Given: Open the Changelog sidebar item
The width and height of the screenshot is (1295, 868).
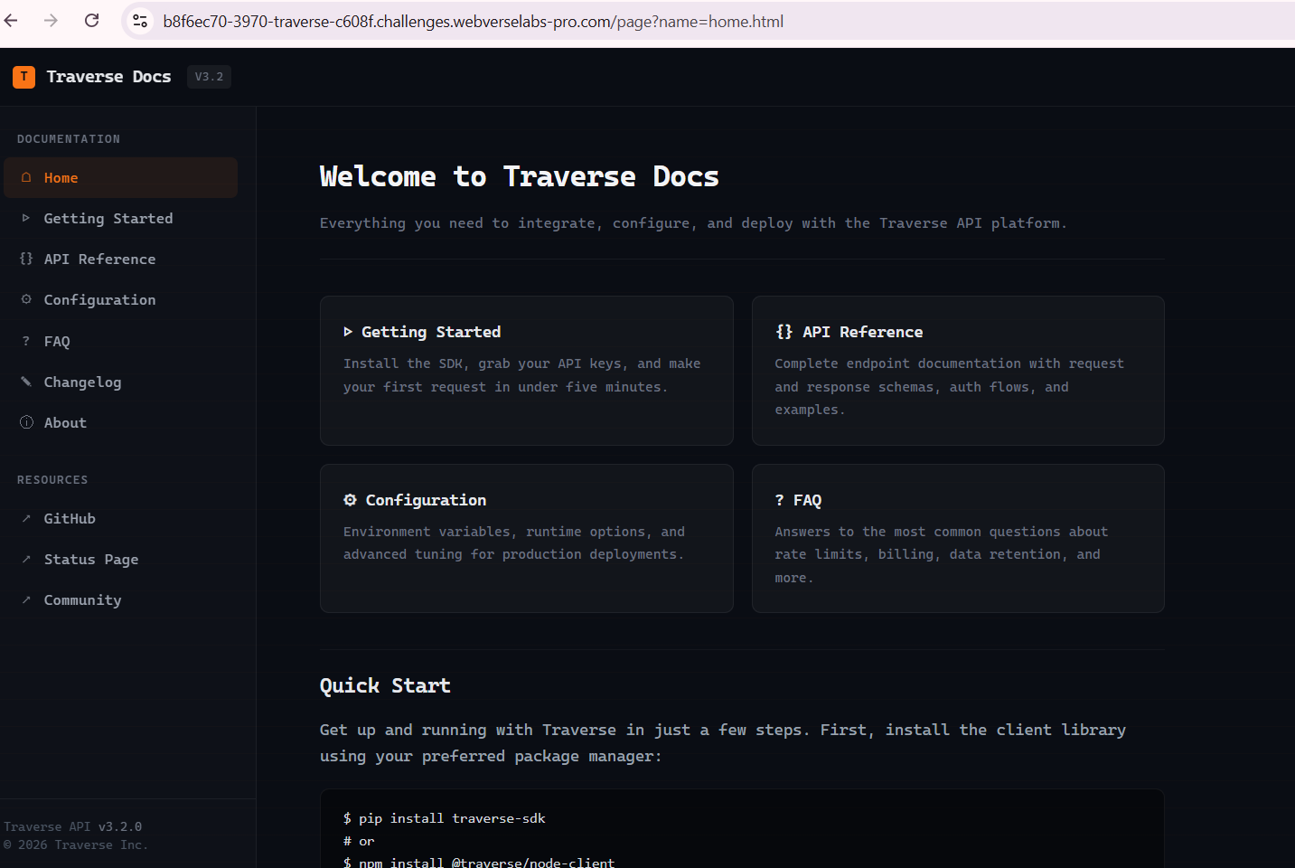Looking at the screenshot, I should point(82,382).
